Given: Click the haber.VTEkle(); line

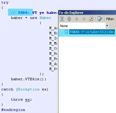Looking at the screenshot, I should tap(29, 79).
